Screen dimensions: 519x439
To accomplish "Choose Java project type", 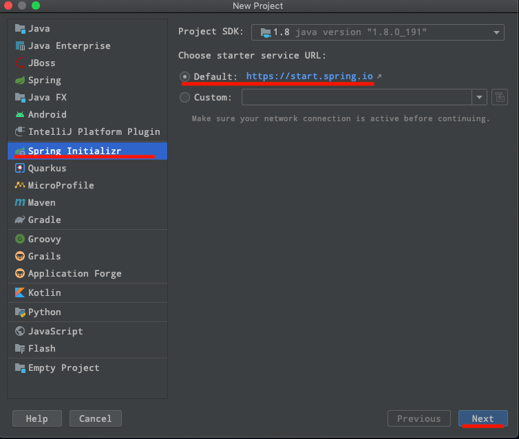I will click(x=87, y=29).
